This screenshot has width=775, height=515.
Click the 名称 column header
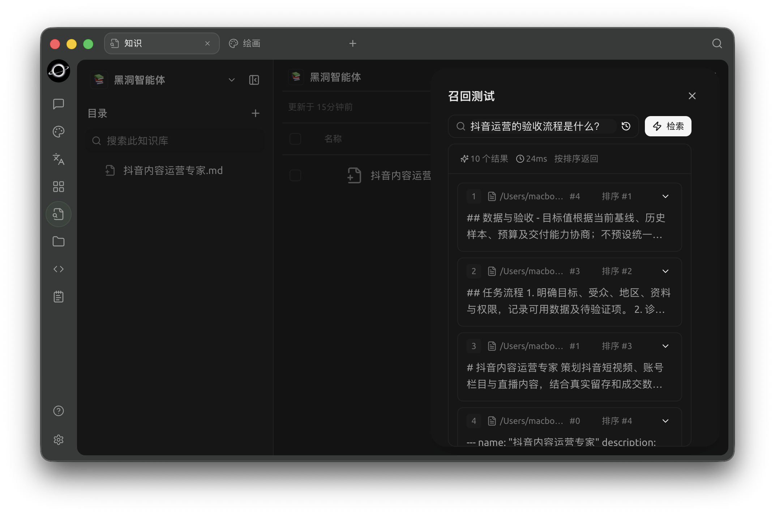click(333, 139)
